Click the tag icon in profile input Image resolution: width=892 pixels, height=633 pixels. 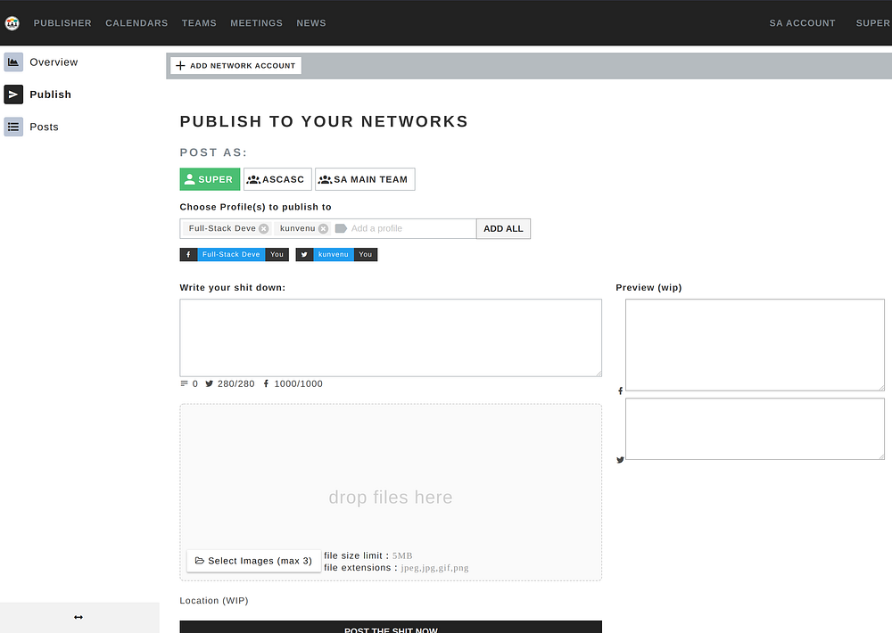click(x=341, y=228)
